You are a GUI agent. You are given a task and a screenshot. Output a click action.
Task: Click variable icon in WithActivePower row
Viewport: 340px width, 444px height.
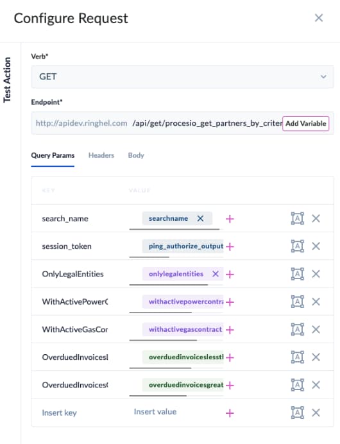tap(297, 302)
